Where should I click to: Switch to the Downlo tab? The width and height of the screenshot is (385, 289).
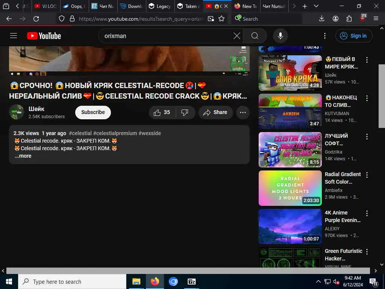click(x=131, y=6)
